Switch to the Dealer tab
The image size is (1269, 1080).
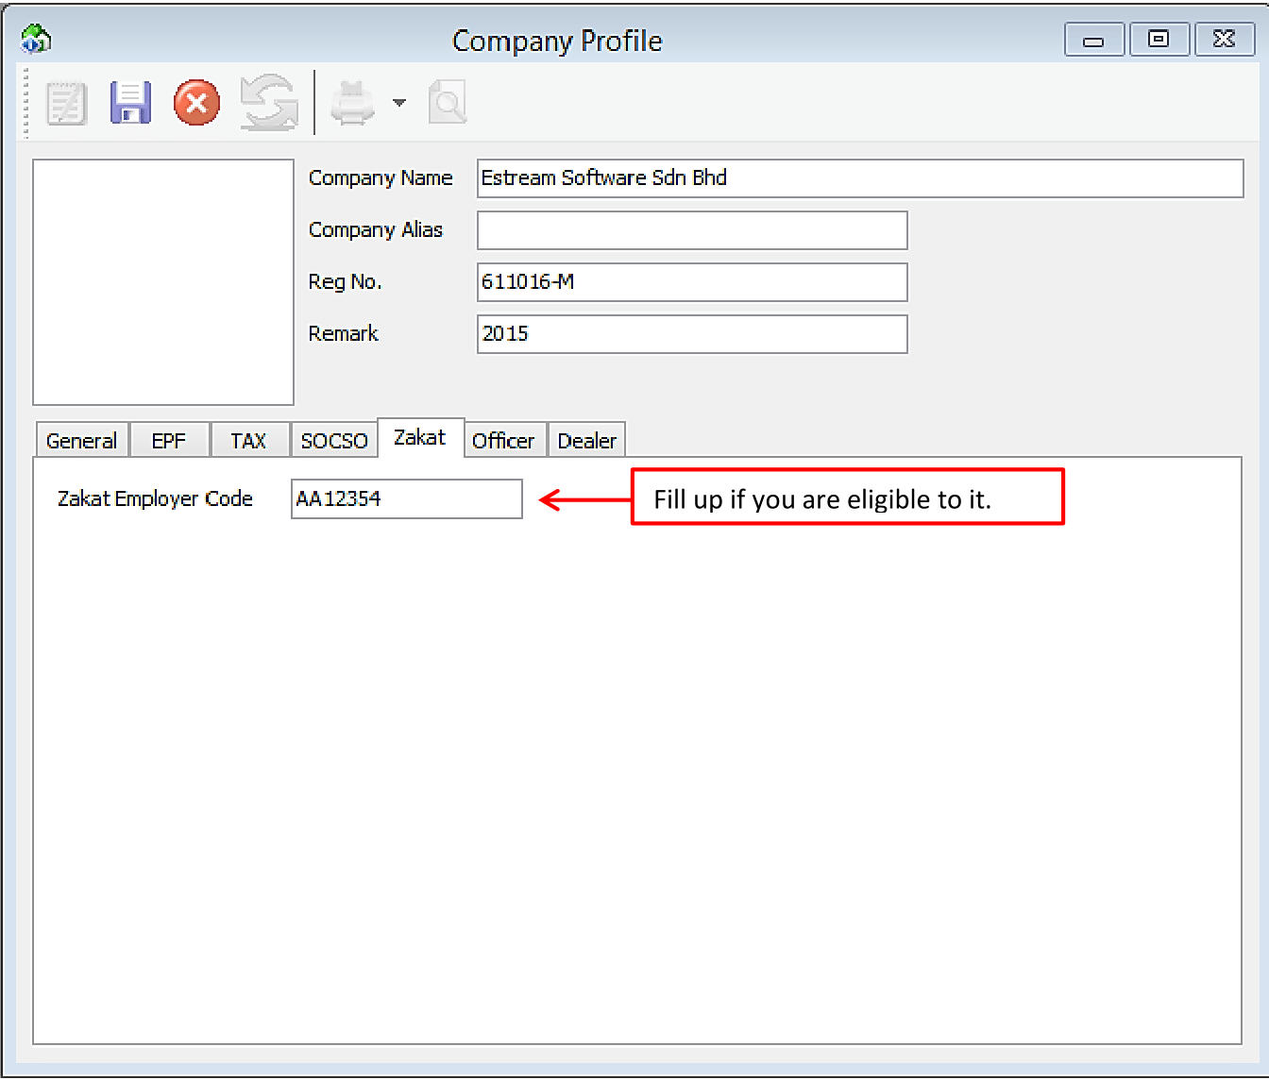pyautogui.click(x=586, y=441)
